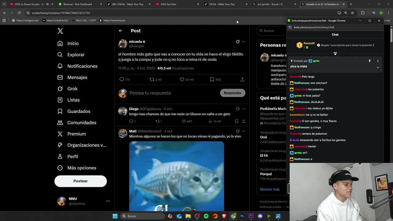Open Comunidades in the sidebar

pyautogui.click(x=77, y=122)
